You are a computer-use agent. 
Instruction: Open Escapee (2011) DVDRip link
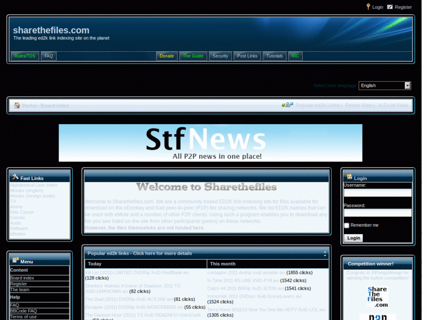[134, 307]
